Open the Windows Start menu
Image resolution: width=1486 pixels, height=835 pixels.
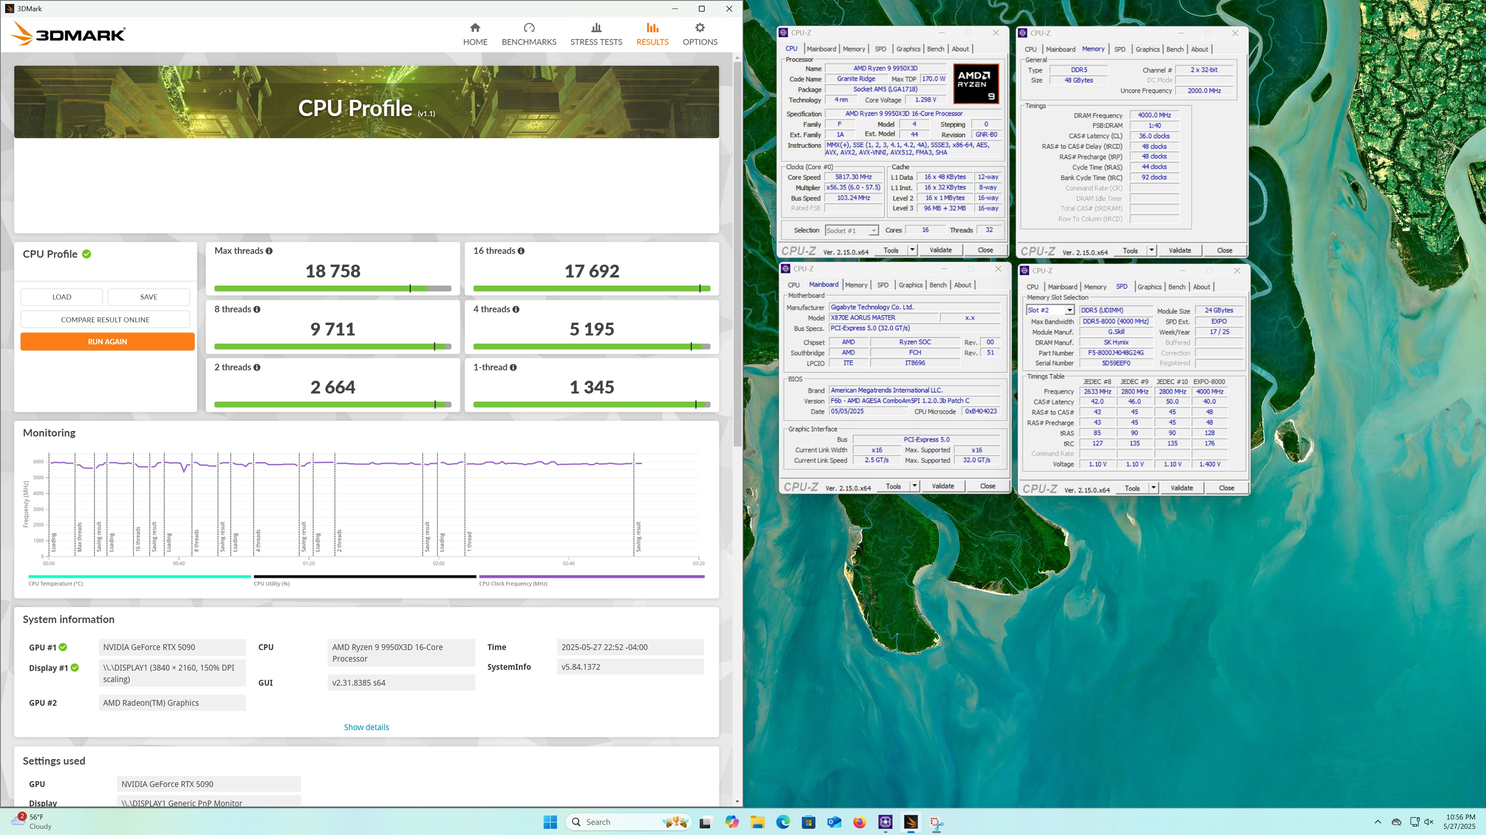click(550, 822)
